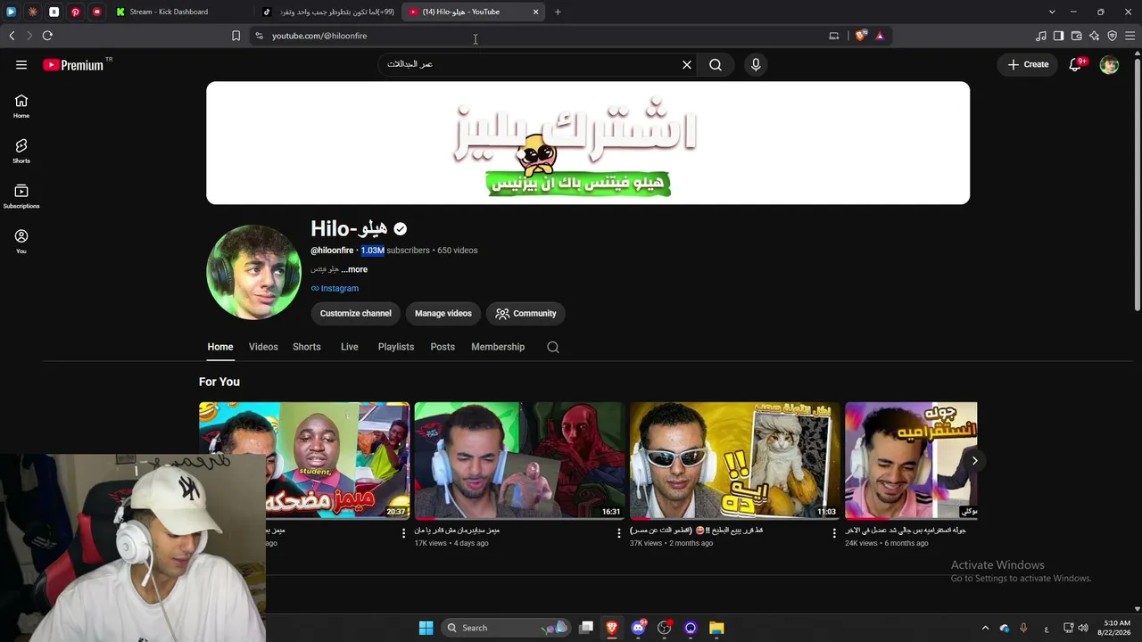Image resolution: width=1142 pixels, height=642 pixels.
Task: Click the channel banner image
Action: (x=588, y=143)
